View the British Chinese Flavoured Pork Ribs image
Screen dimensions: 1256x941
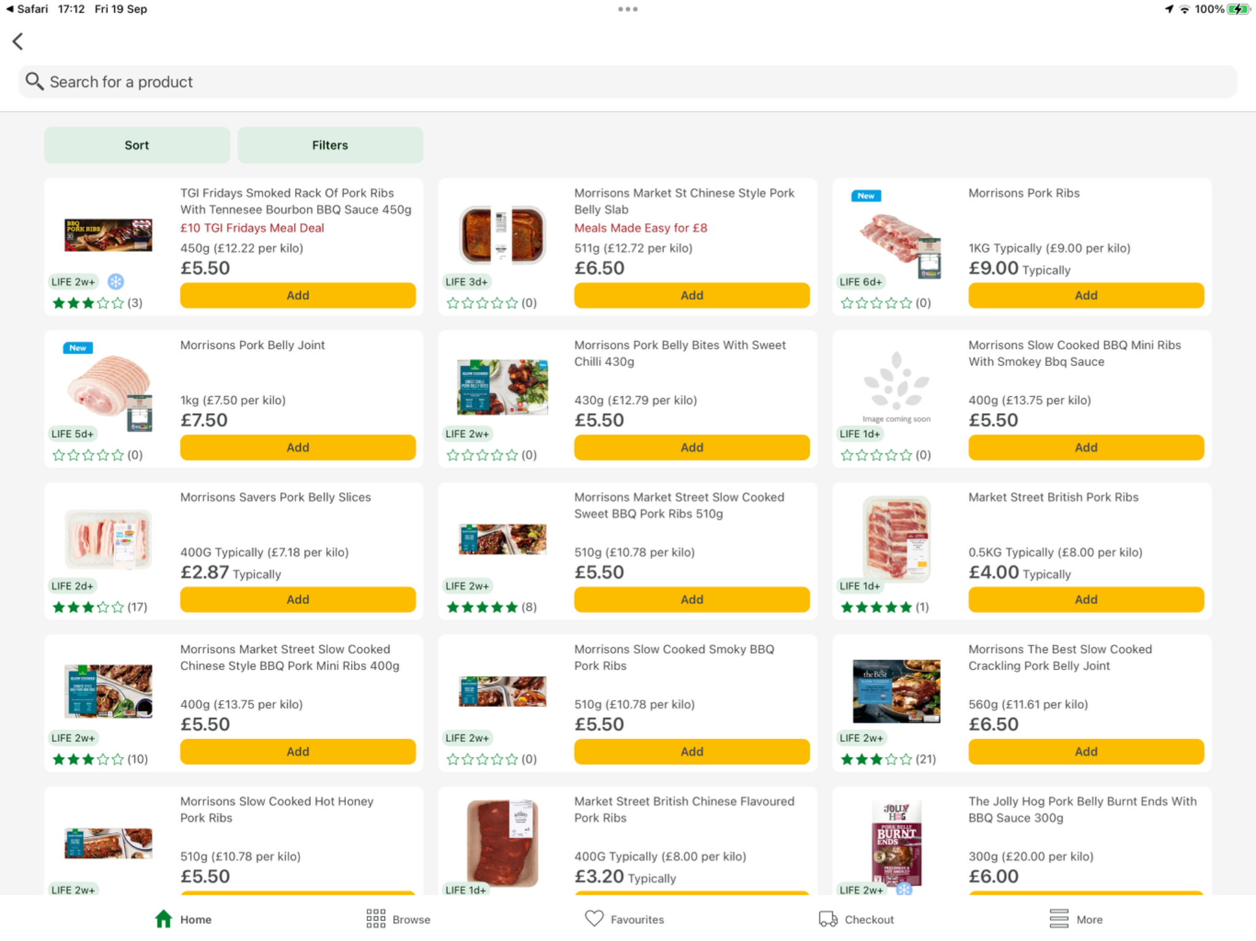click(x=502, y=844)
